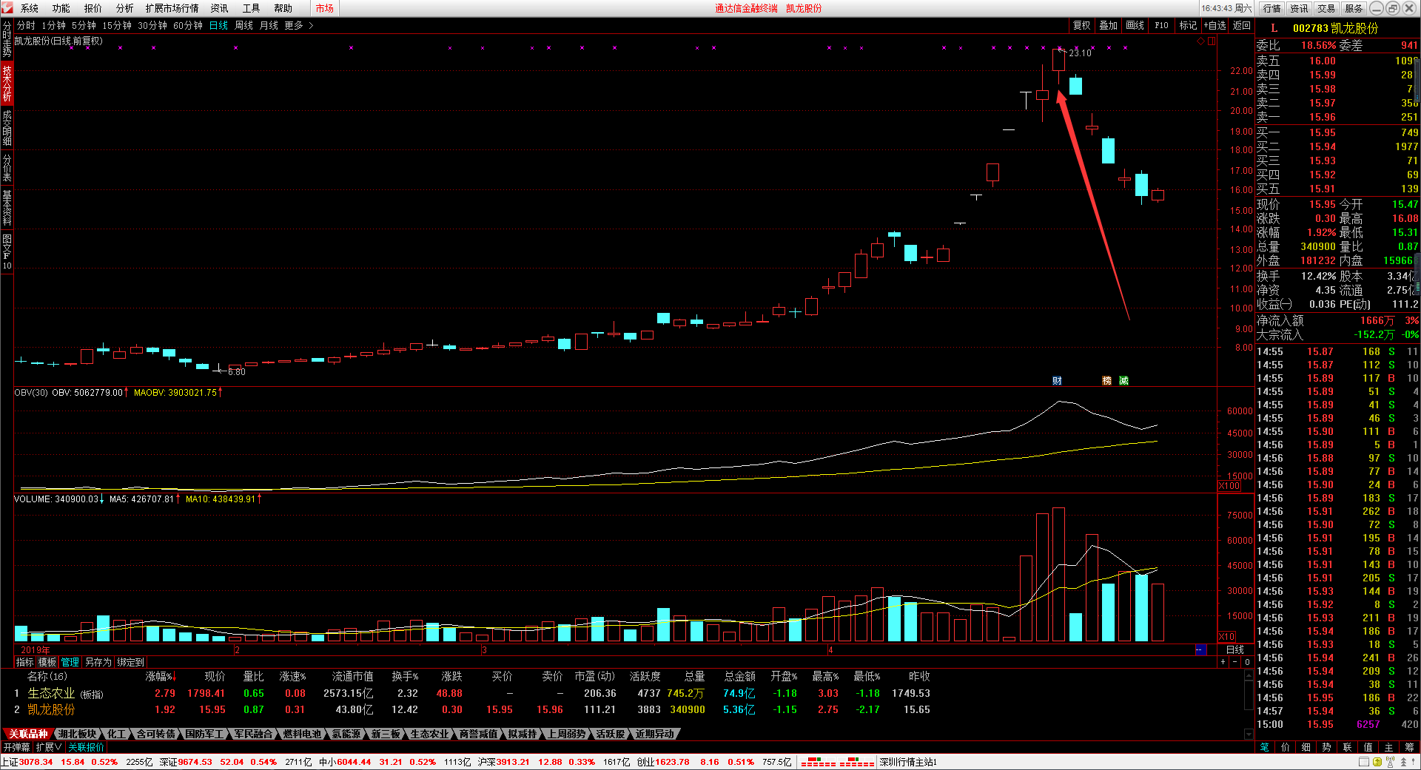Click the minus zoom button under 日线
1421x770 pixels.
1234,662
